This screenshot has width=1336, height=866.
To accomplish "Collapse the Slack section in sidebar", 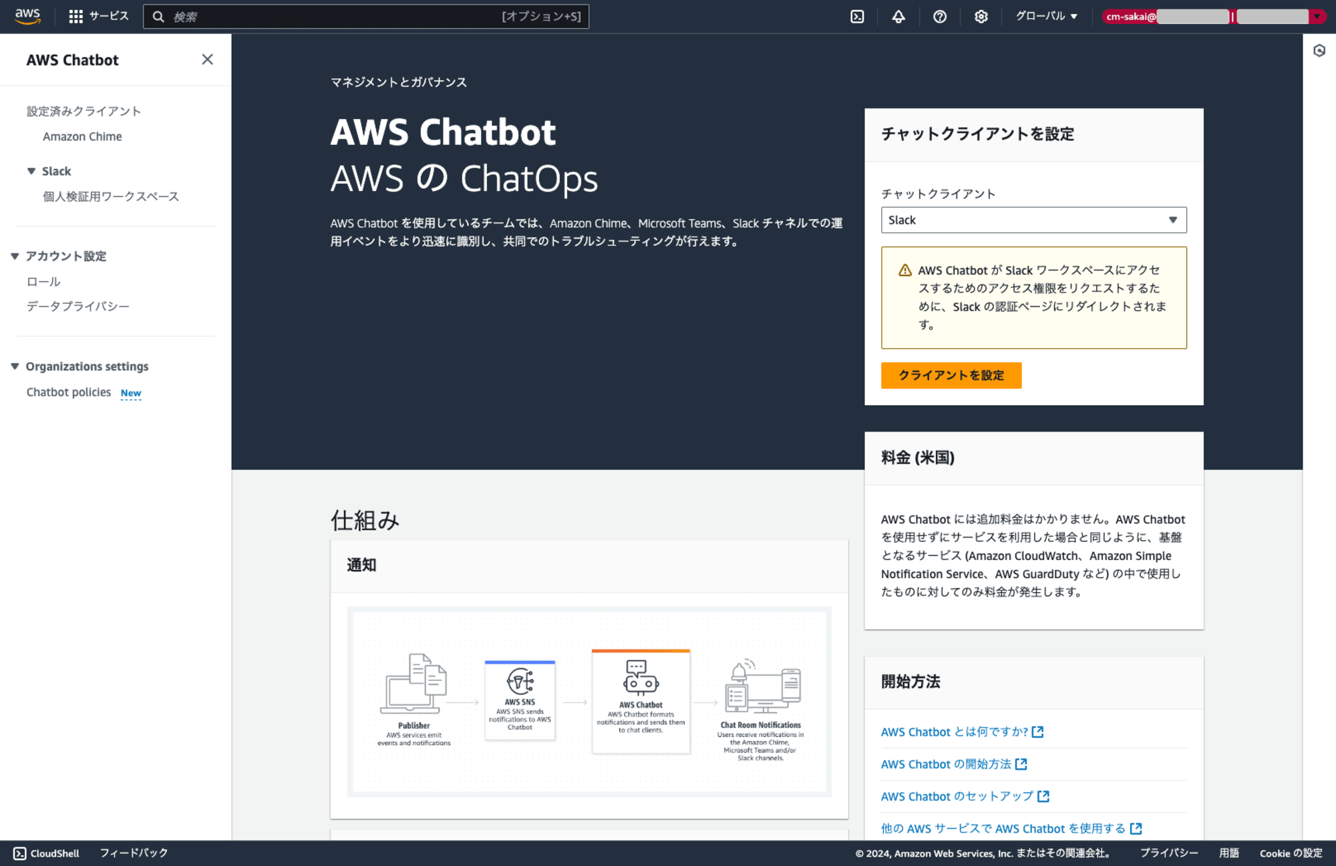I will pos(31,171).
